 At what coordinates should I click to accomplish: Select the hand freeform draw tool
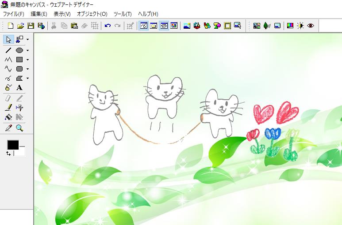click(8, 88)
